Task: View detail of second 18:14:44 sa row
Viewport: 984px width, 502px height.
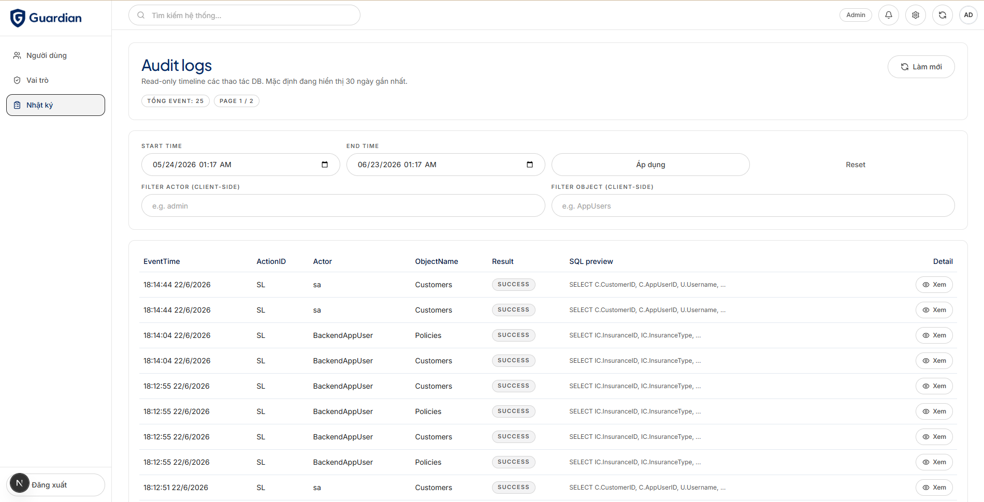Action: (934, 310)
